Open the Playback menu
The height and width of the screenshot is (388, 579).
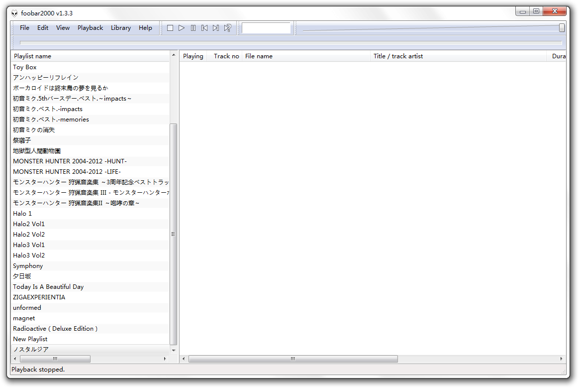point(90,28)
